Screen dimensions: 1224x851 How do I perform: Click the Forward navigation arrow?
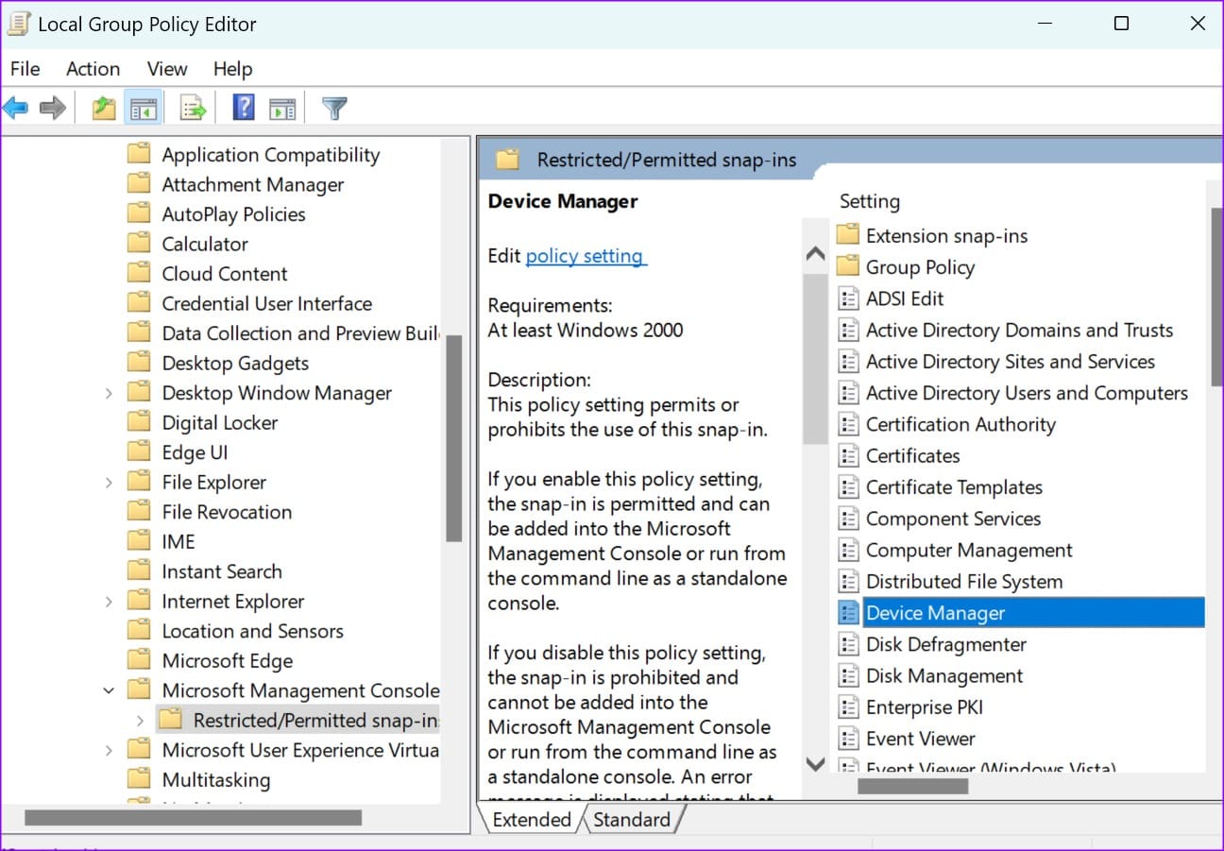(x=52, y=107)
